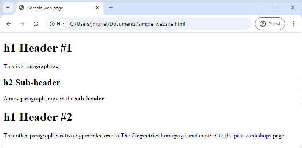
Task: Click the h1 Header #1 heading
Action: (x=38, y=48)
